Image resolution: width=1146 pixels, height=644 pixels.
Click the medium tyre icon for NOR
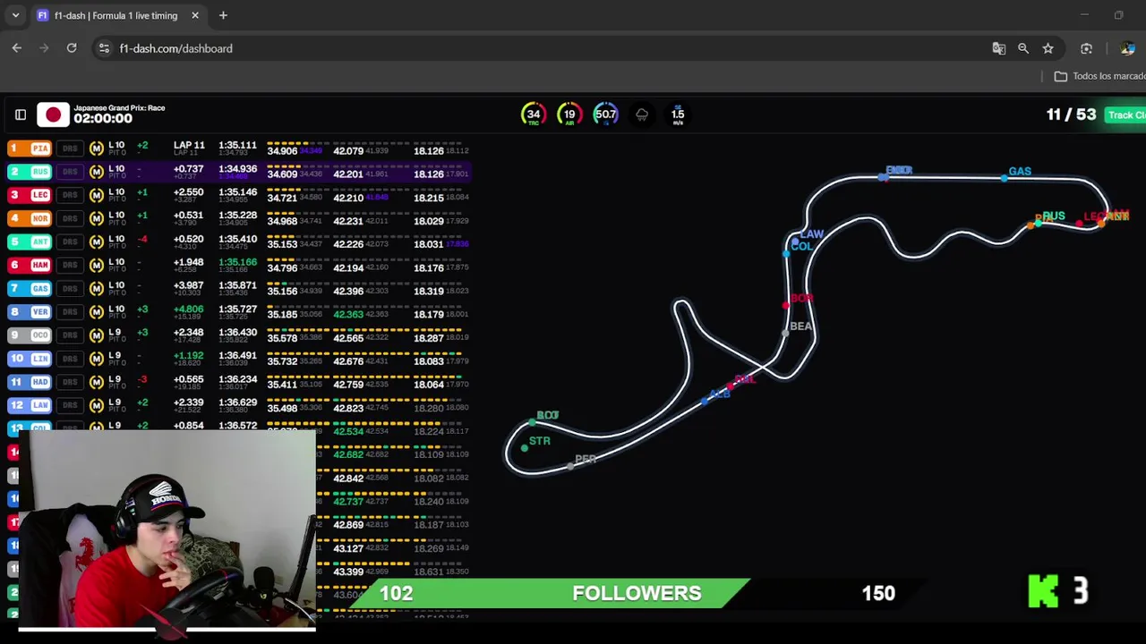pyautogui.click(x=97, y=218)
